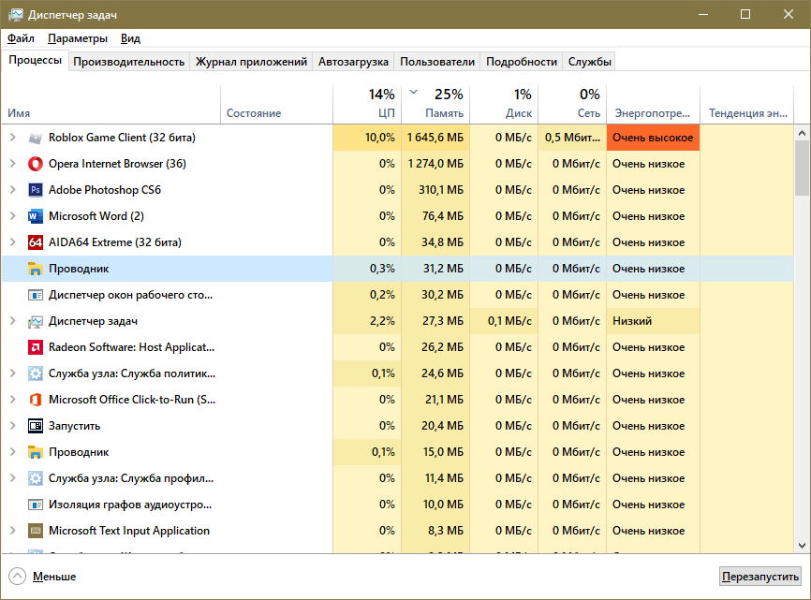Expand the Microsoft Word process group
811x600 pixels.
(12, 216)
